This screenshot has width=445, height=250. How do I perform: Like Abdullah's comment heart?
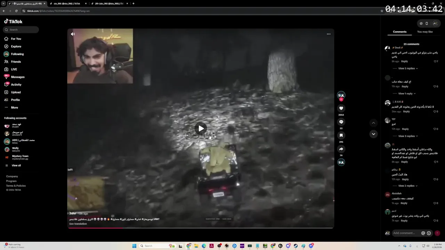435,203
